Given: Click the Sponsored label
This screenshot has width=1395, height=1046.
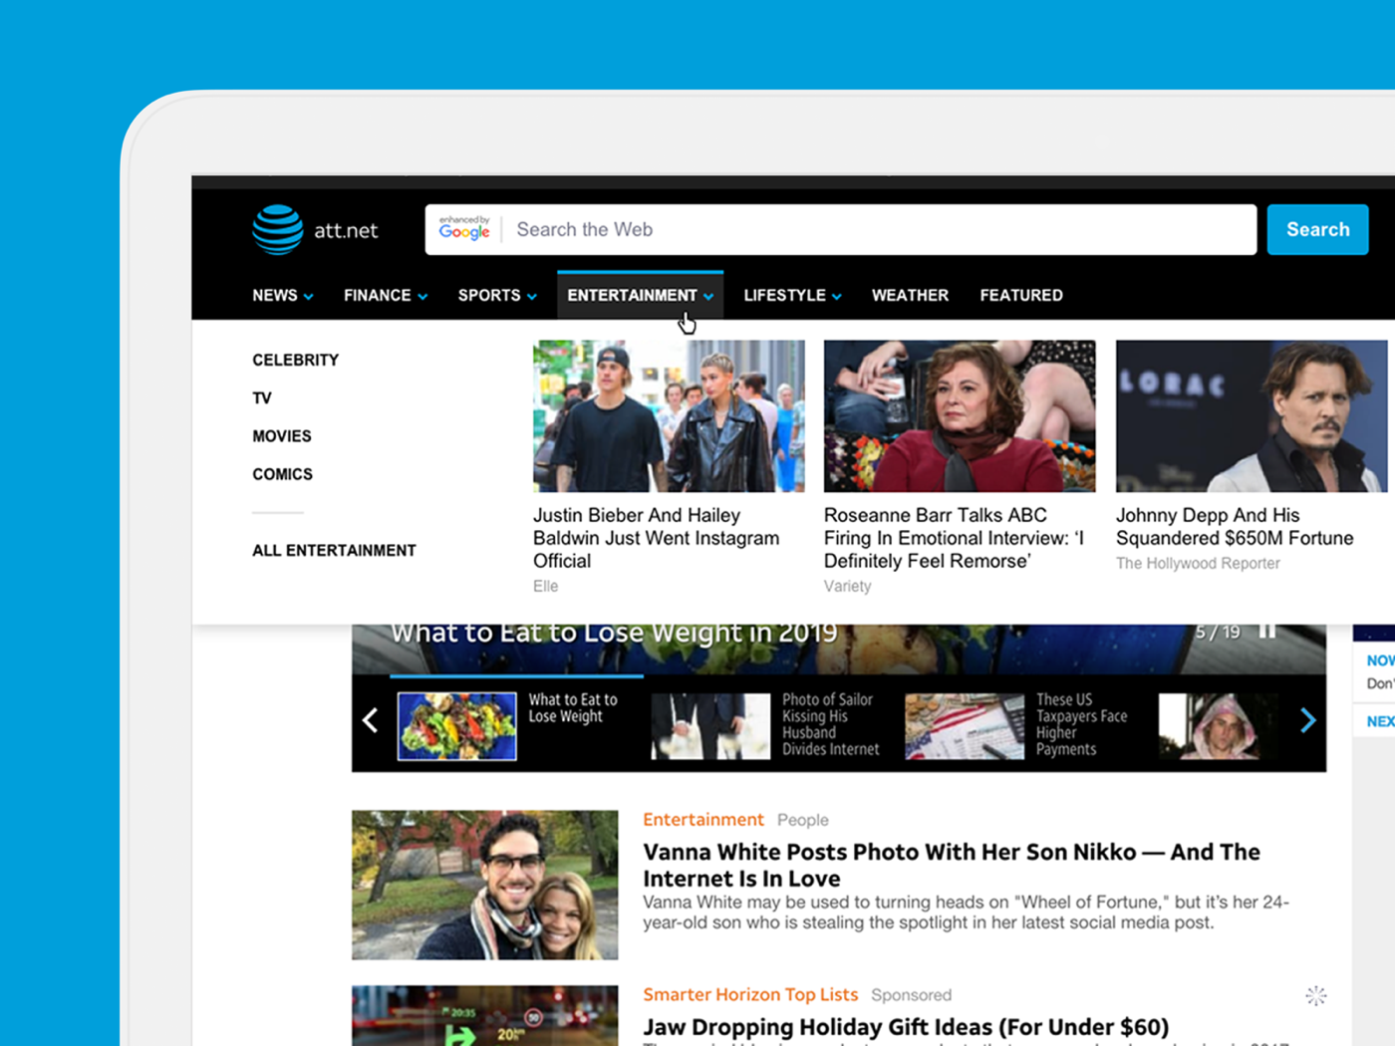Looking at the screenshot, I should coord(911,995).
